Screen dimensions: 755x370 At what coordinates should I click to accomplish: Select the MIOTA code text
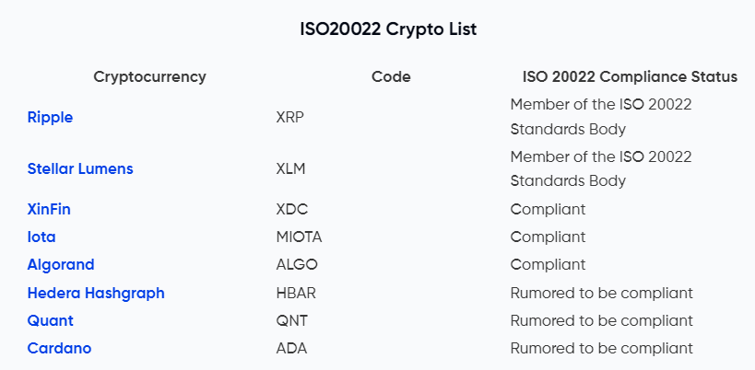point(299,237)
